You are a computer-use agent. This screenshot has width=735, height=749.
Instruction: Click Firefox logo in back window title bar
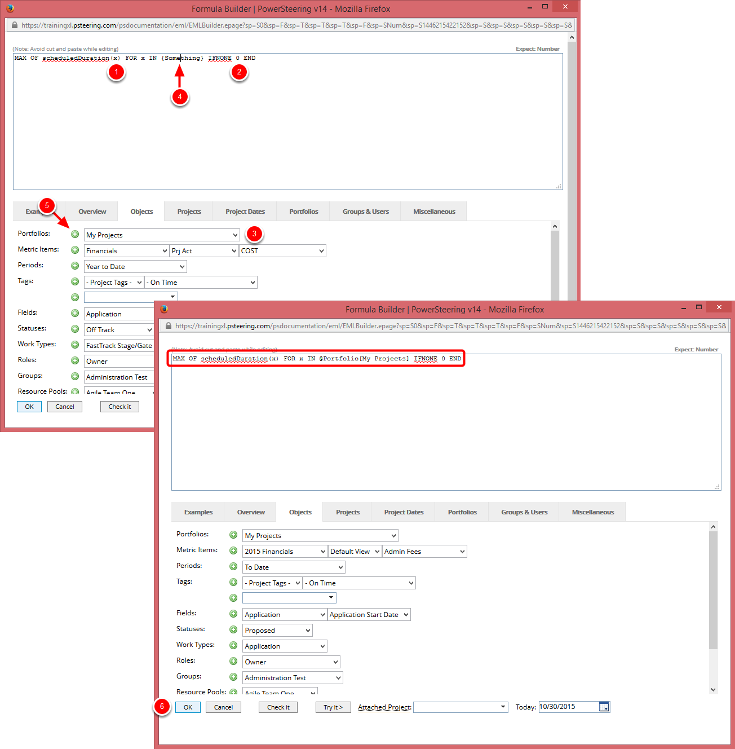click(x=10, y=8)
